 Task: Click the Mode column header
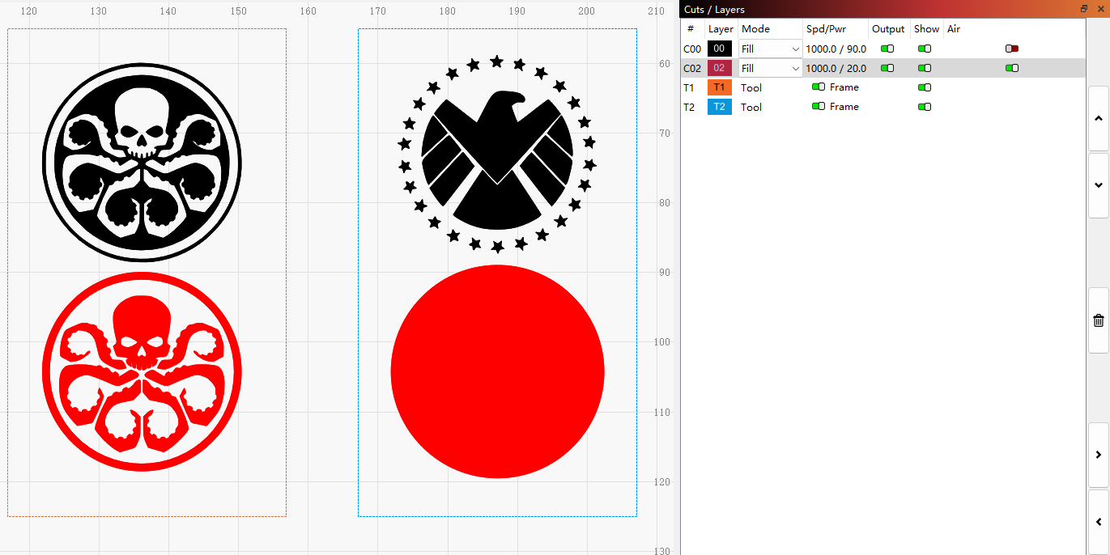(x=756, y=29)
